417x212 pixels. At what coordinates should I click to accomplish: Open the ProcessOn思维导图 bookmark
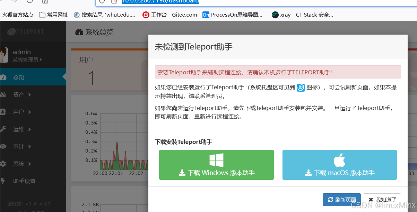233,15
